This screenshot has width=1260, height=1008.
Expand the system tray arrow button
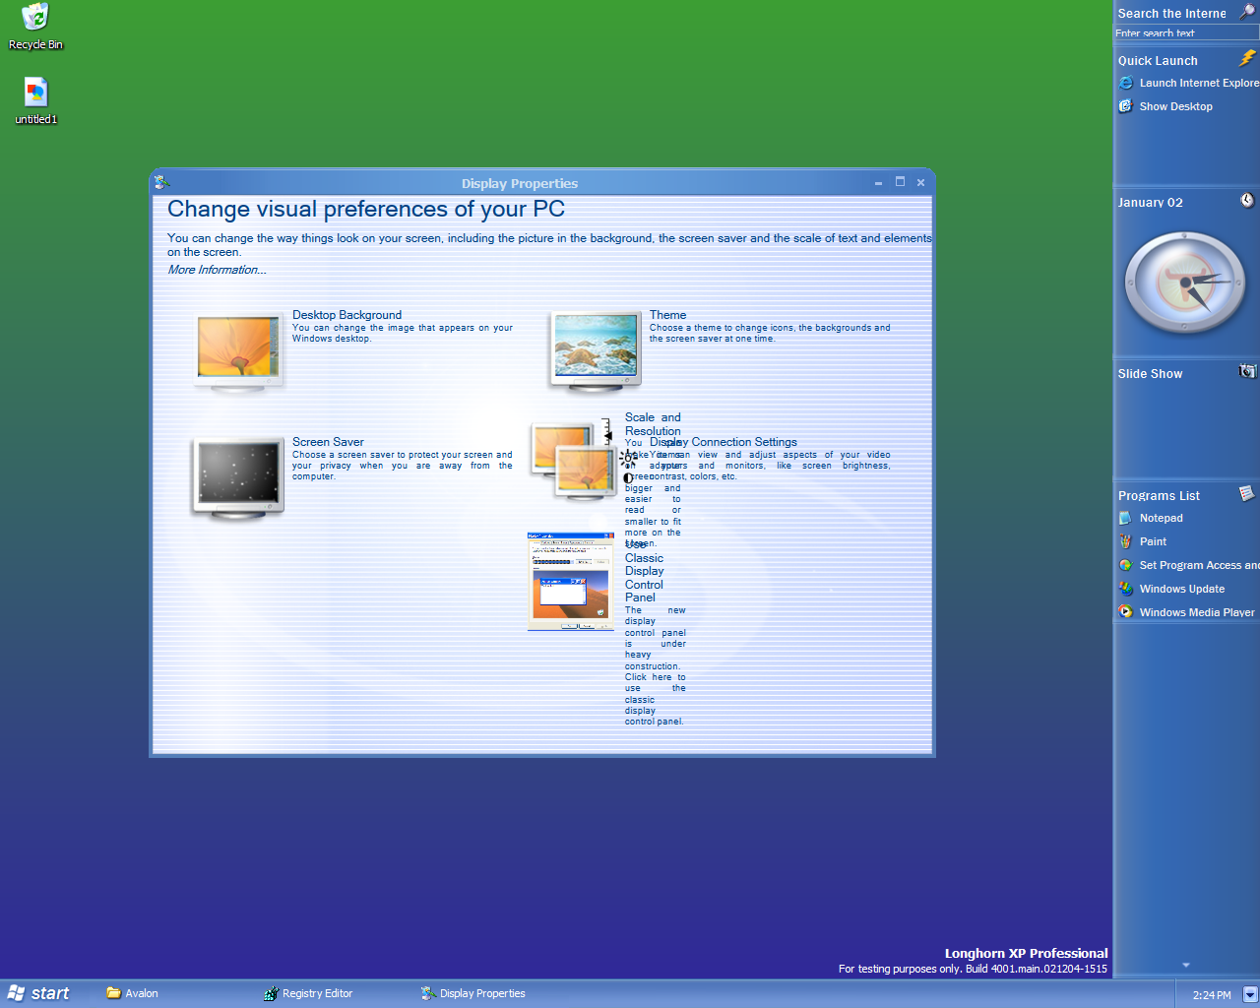(1250, 994)
